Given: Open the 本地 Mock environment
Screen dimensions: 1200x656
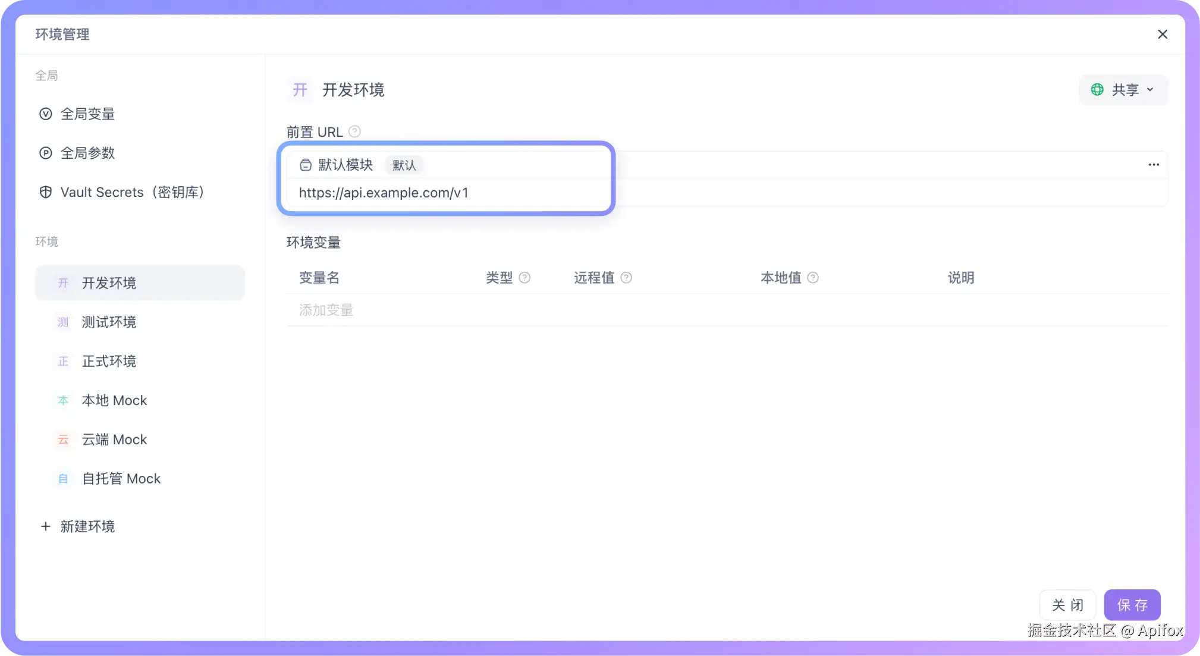Looking at the screenshot, I should (114, 400).
